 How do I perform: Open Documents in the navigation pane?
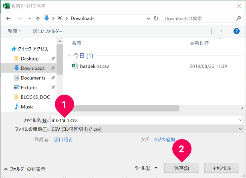click(x=30, y=78)
